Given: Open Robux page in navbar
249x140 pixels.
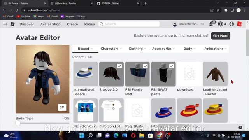Looking at the screenshot, I should click(x=89, y=24).
